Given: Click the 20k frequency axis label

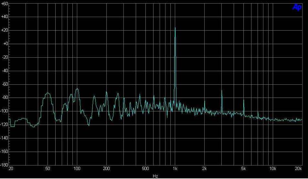Looking at the screenshot, I should click(x=299, y=169).
